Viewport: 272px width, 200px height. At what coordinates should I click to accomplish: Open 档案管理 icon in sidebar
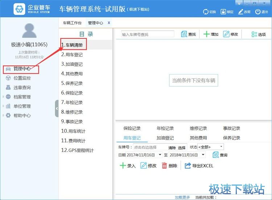(x=8, y=97)
